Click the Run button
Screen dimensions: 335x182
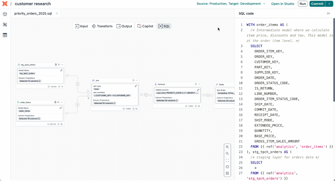pos(303,4)
